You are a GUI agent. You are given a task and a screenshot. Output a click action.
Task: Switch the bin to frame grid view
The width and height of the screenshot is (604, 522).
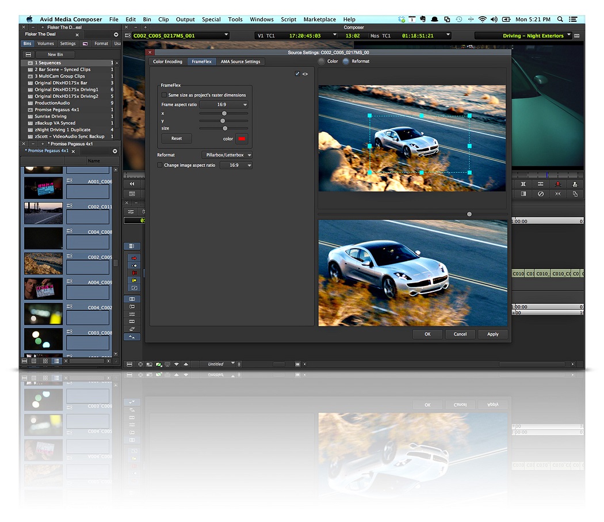[x=45, y=361]
